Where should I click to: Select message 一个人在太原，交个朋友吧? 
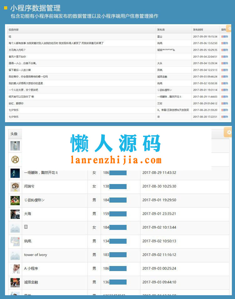(23, 90)
